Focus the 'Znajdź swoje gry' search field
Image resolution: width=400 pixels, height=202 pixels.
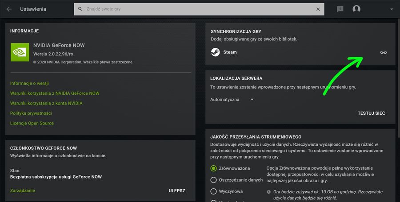pos(199,9)
